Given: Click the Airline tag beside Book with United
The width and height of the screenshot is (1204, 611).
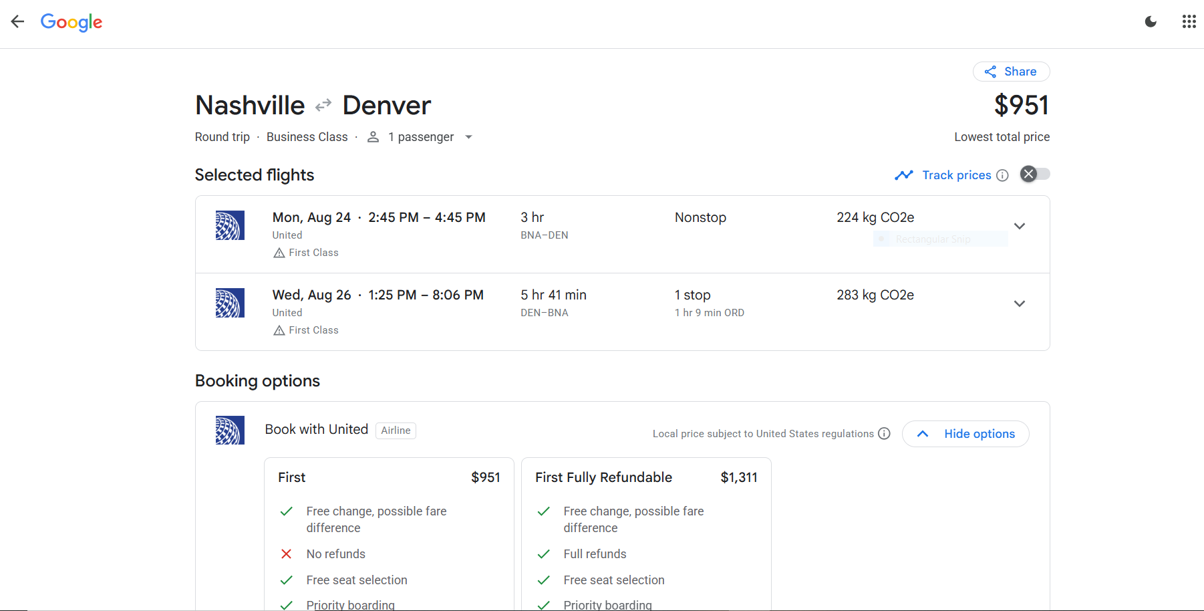Looking at the screenshot, I should pos(396,431).
